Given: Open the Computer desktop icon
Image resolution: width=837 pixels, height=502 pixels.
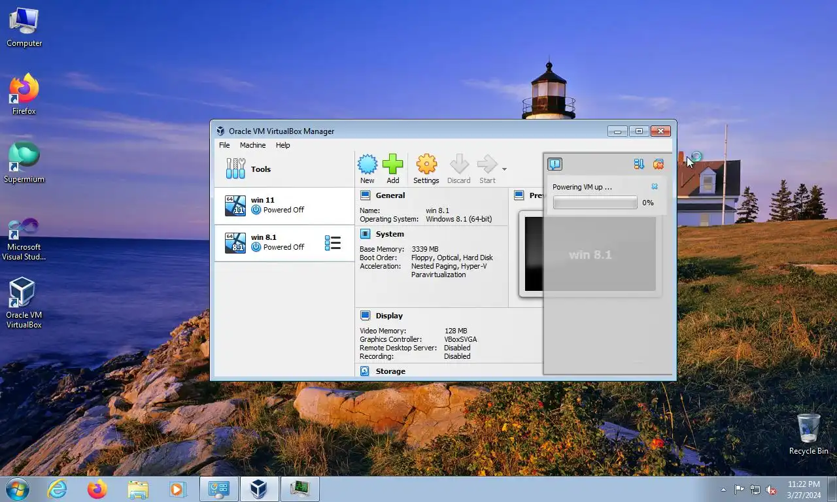Looking at the screenshot, I should (24, 27).
